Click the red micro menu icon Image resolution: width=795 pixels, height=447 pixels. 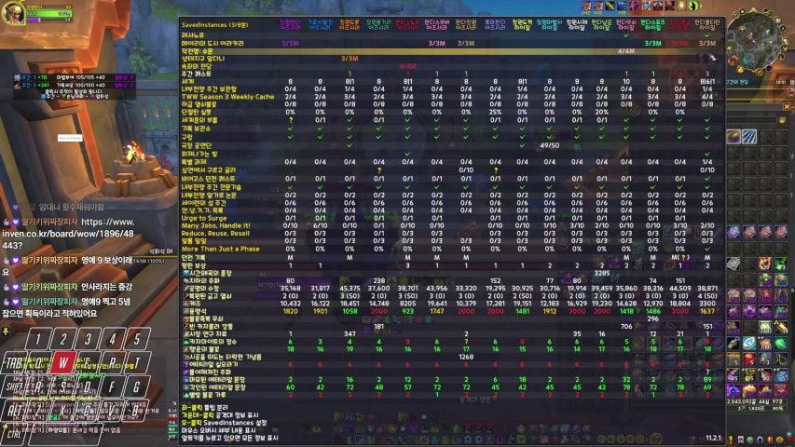(770, 440)
